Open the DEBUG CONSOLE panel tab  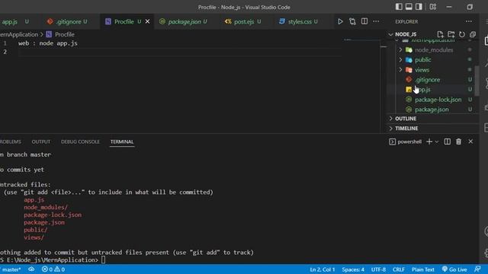tap(80, 142)
